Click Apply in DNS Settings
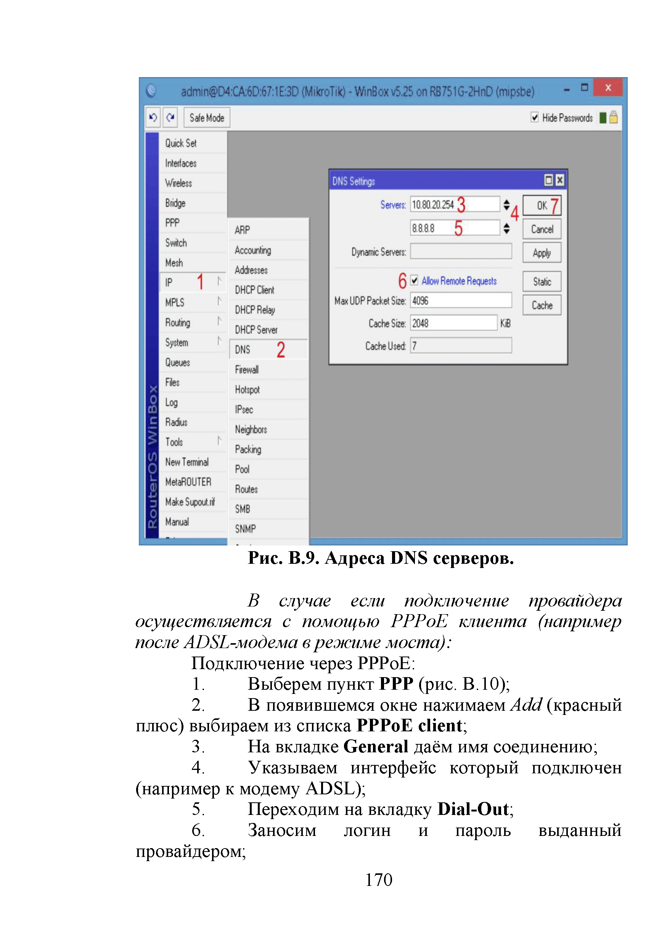 click(x=542, y=253)
